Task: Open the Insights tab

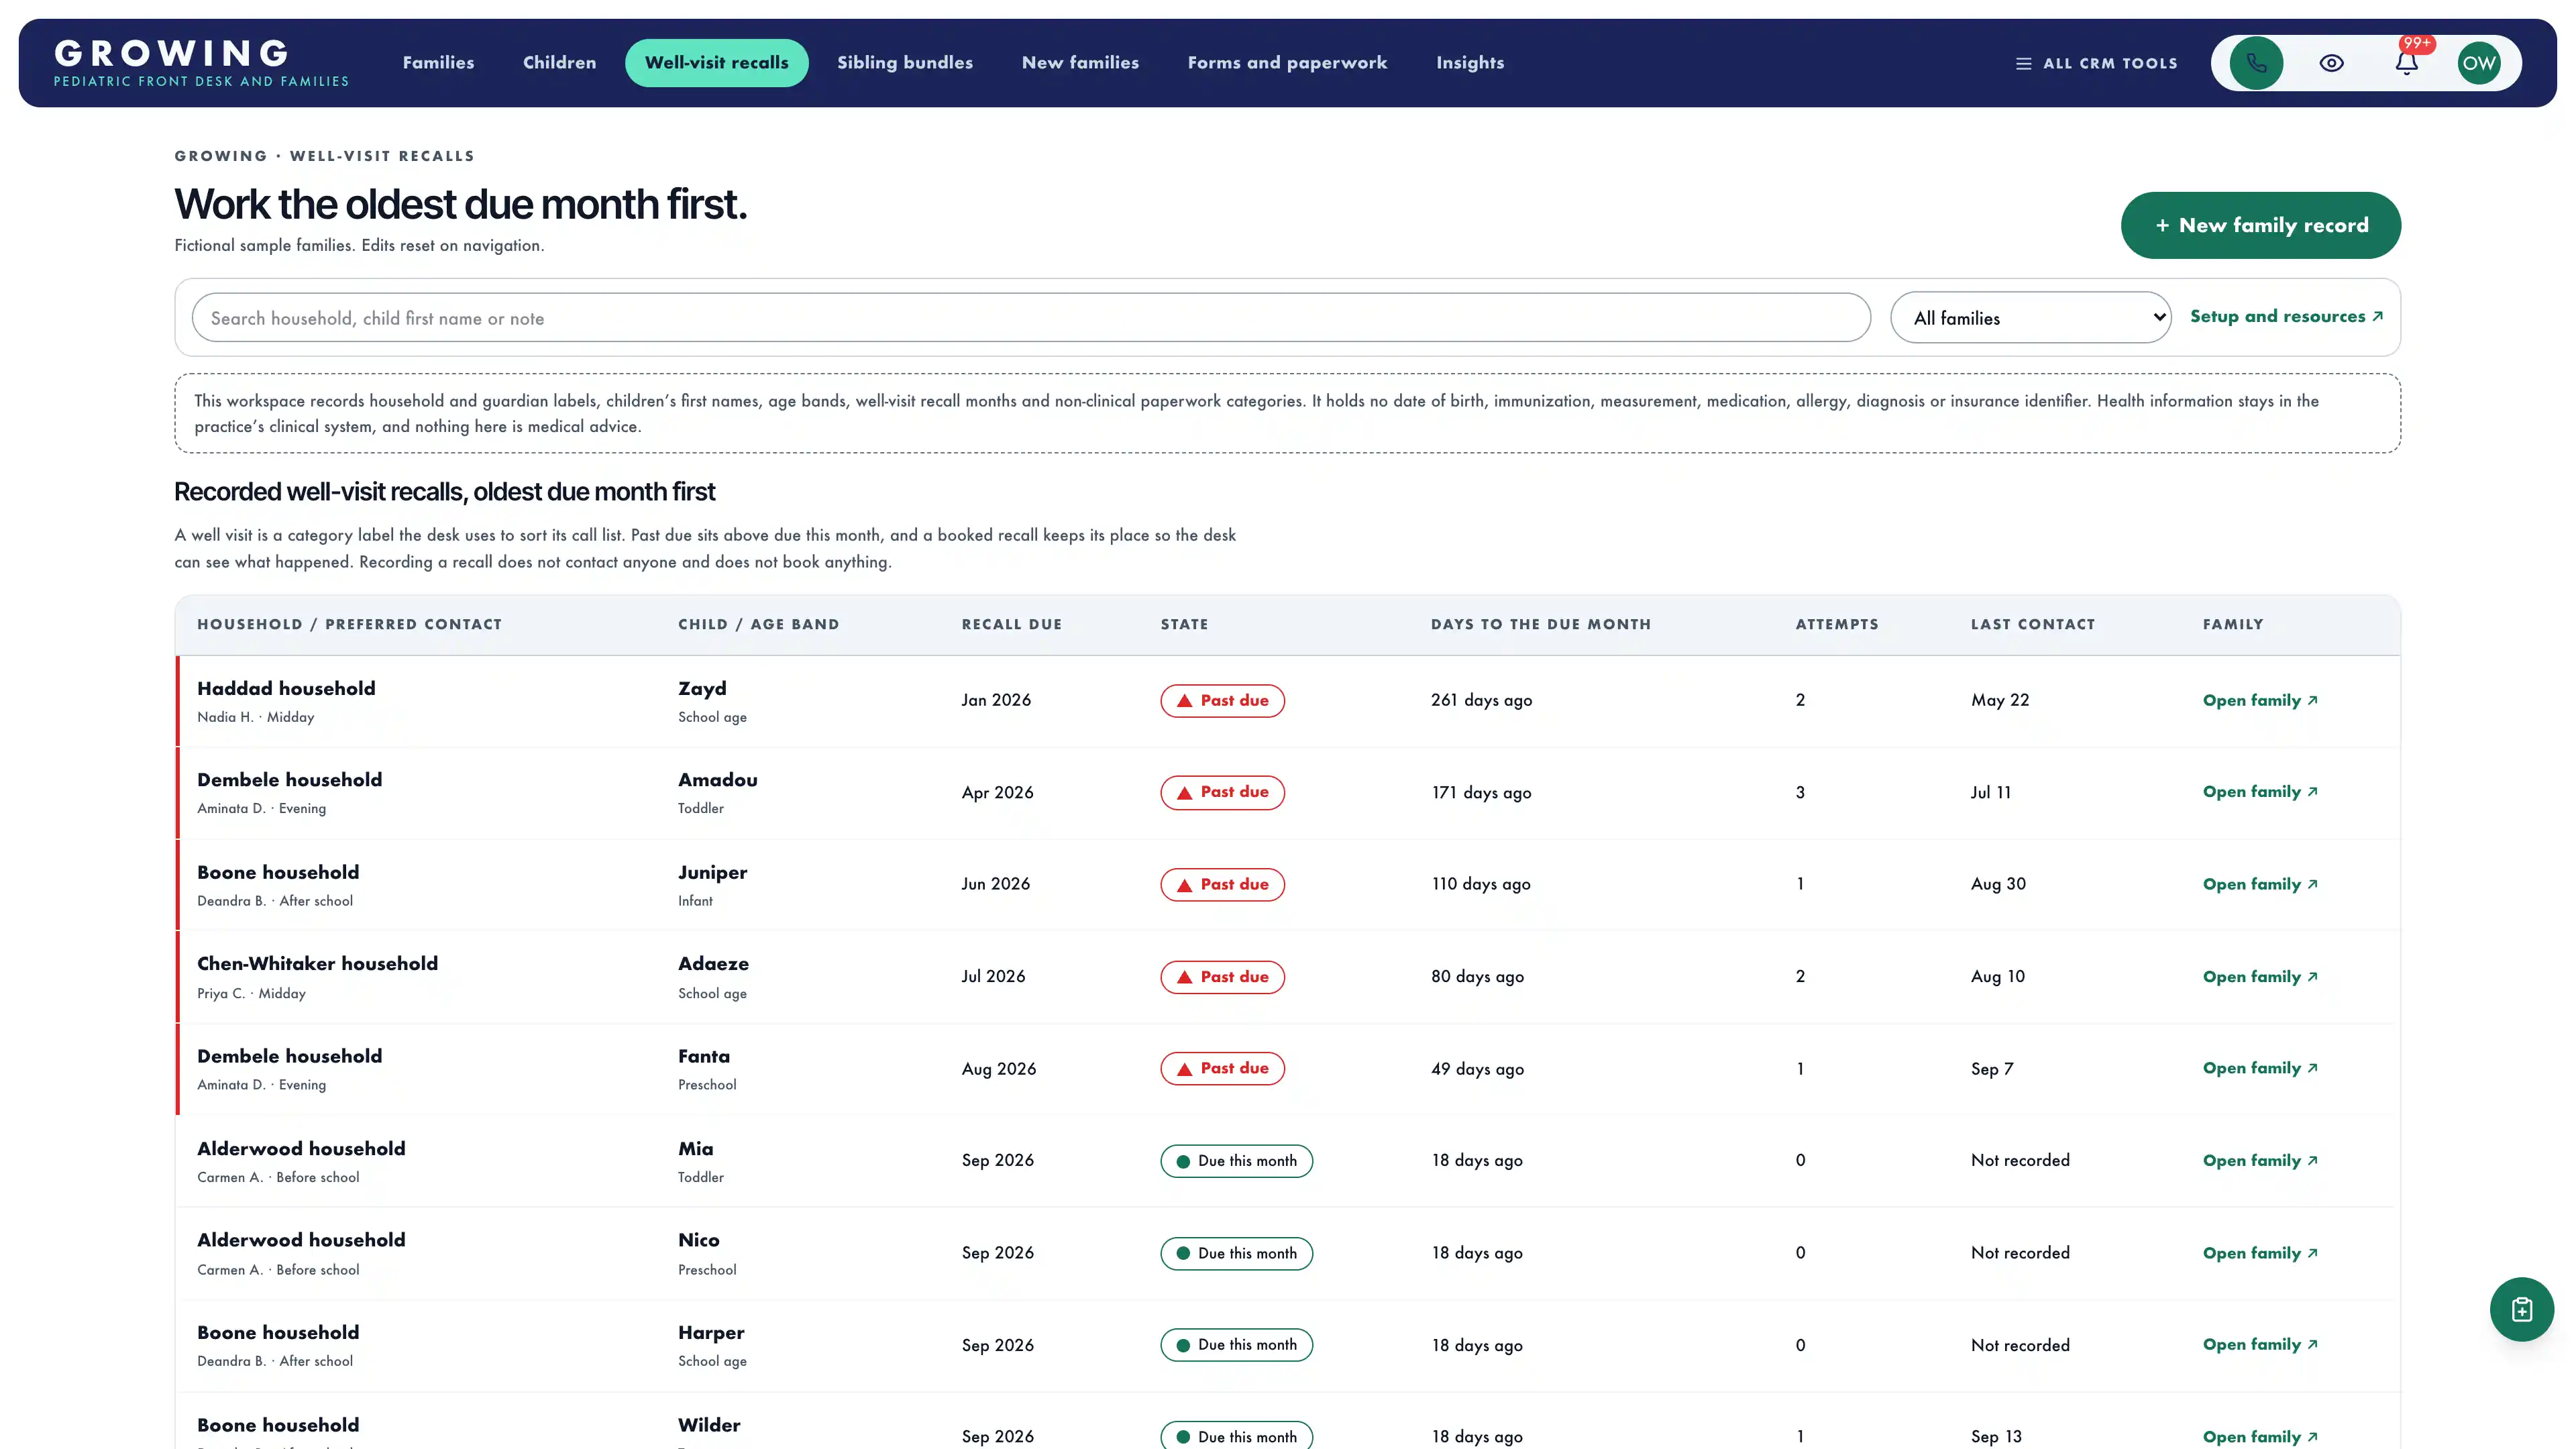Action: point(1470,63)
